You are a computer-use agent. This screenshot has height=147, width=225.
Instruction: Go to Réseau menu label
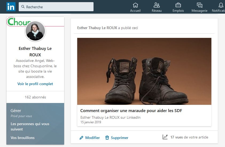(x=157, y=11)
